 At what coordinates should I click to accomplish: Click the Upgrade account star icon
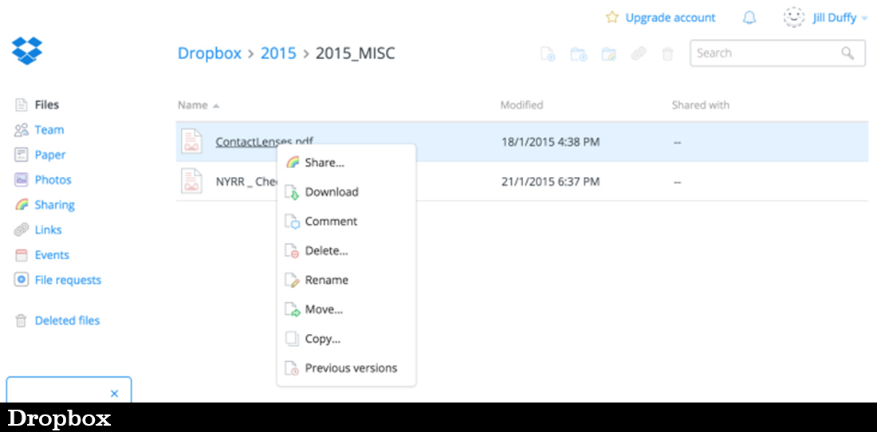[612, 18]
